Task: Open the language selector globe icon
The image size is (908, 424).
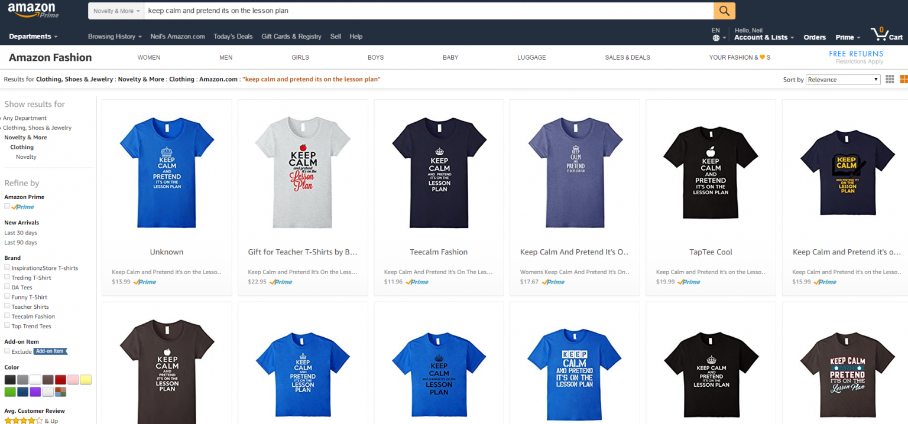Action: (x=716, y=37)
